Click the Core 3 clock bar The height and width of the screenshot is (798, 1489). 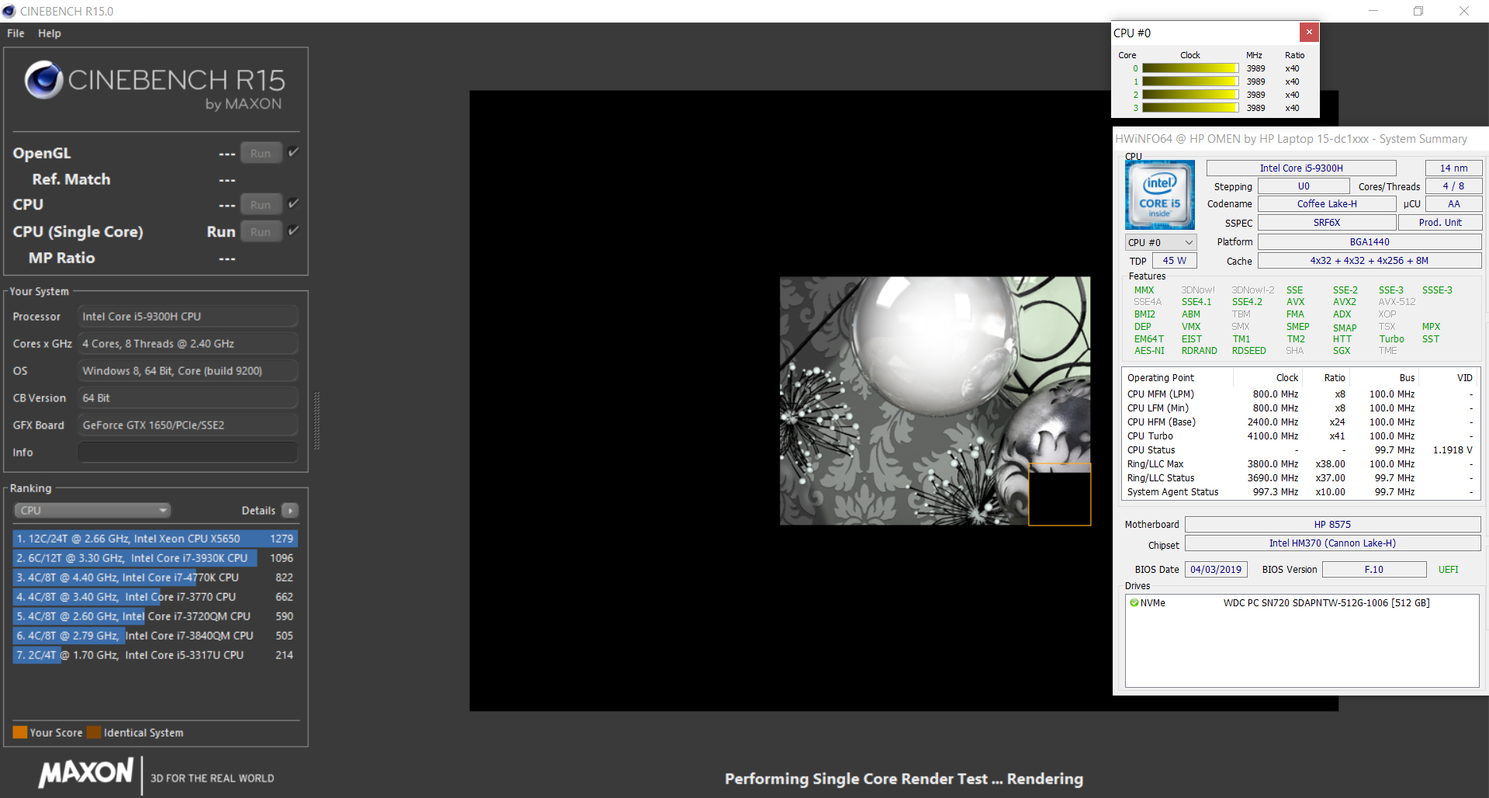point(1190,108)
